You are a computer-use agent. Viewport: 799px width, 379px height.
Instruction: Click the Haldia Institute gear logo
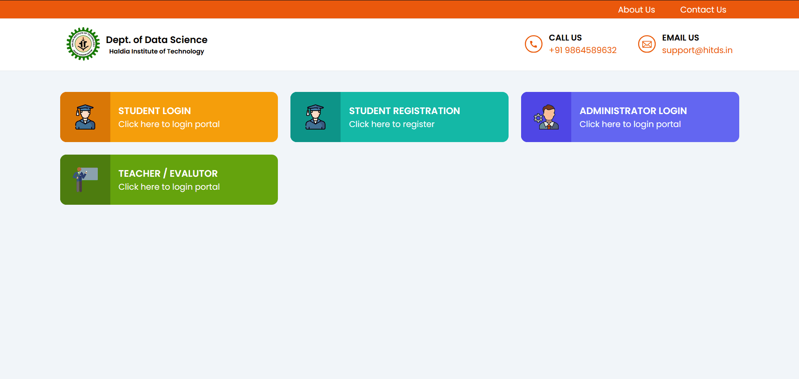(83, 44)
